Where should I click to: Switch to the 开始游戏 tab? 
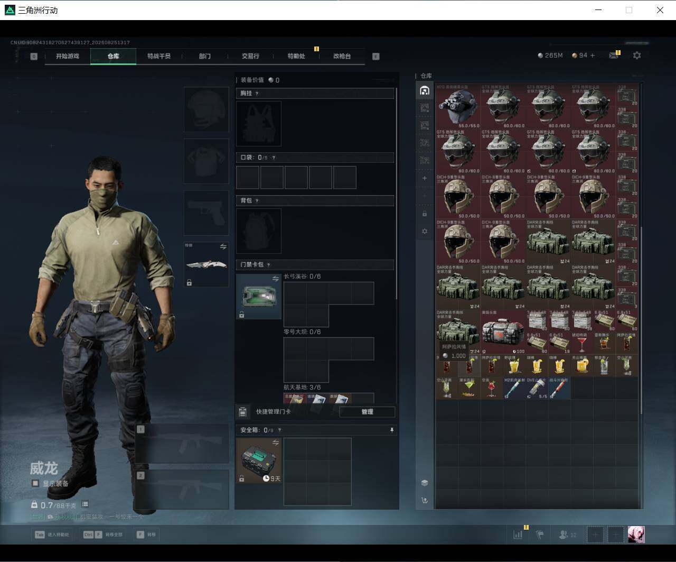pyautogui.click(x=68, y=56)
